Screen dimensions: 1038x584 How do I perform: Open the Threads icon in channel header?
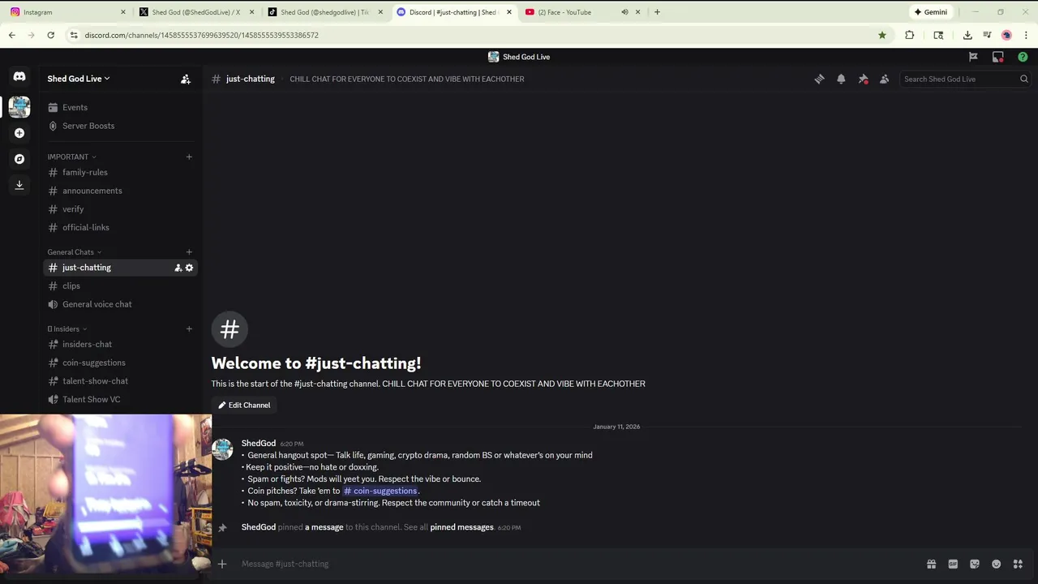coord(819,79)
